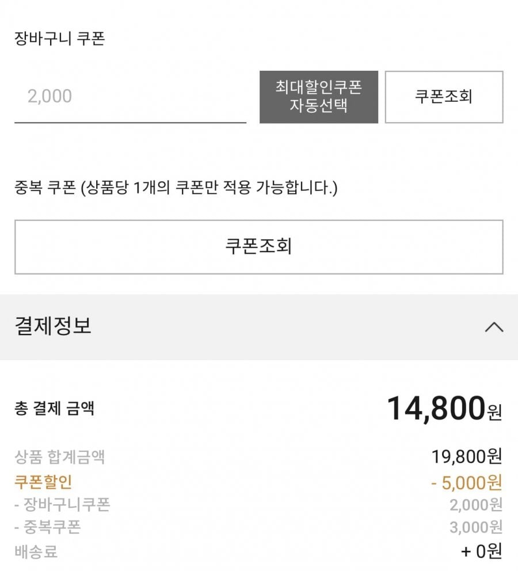Click the 결제정보 section header title
The image size is (518, 571).
[x=53, y=326]
